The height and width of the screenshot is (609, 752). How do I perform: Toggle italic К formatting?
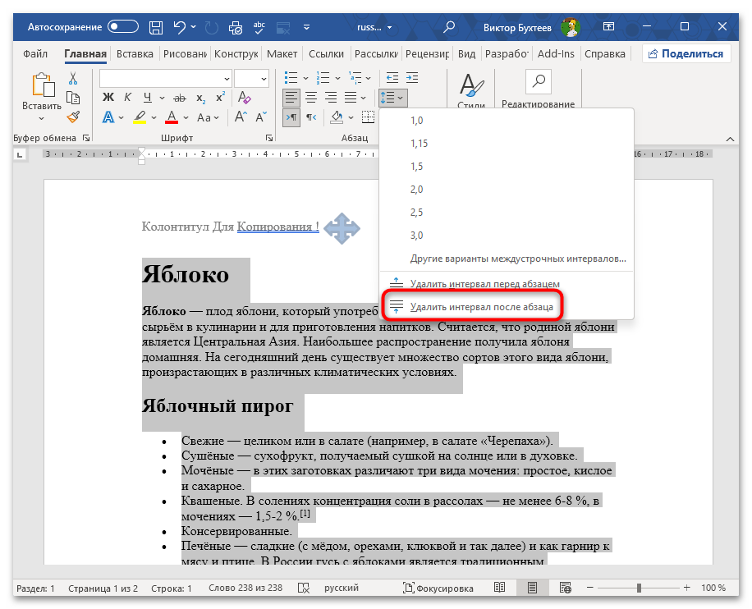(127, 98)
